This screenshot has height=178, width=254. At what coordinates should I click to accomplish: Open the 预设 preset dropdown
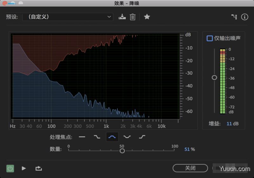(68, 17)
